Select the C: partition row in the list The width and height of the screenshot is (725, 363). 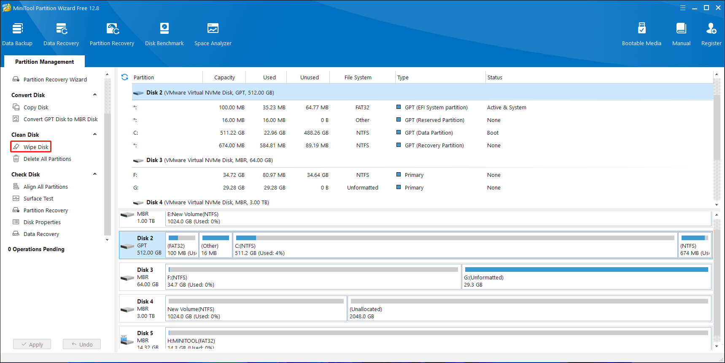pos(422,133)
